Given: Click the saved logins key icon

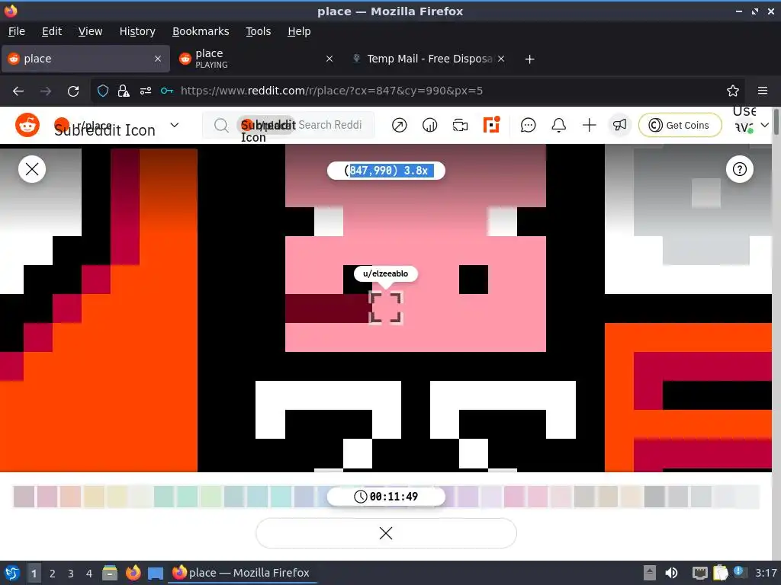Looking at the screenshot, I should pyautogui.click(x=167, y=91).
